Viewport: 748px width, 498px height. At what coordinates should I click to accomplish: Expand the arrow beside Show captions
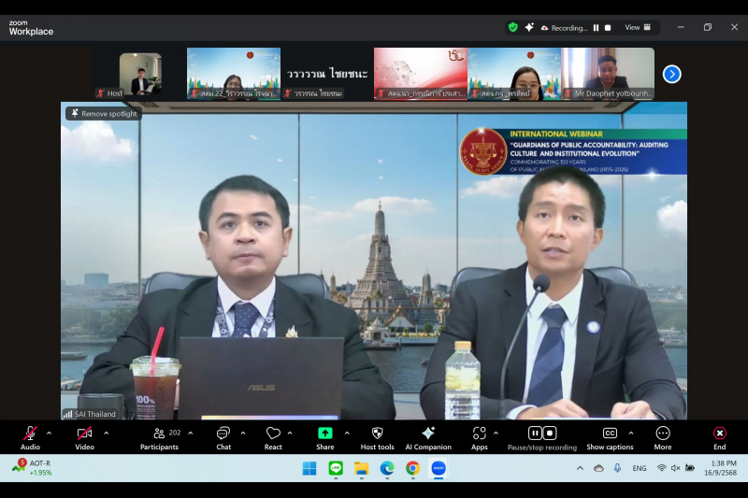pos(631,433)
